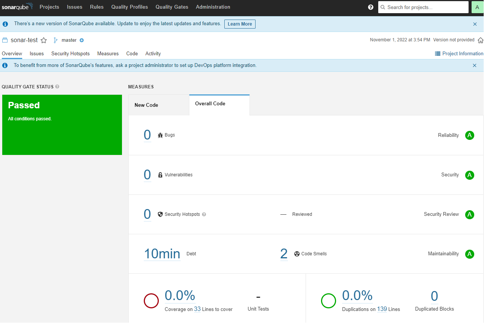The width and height of the screenshot is (484, 323).
Task: Select the Activity project tab
Action: pyautogui.click(x=153, y=54)
